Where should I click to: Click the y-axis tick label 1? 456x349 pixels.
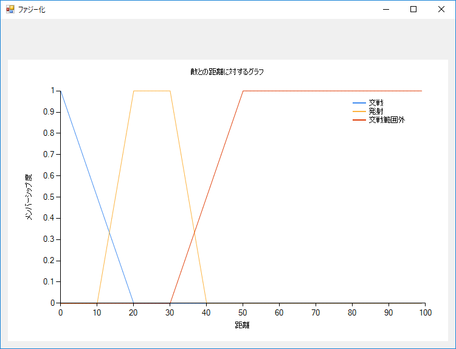(53, 91)
